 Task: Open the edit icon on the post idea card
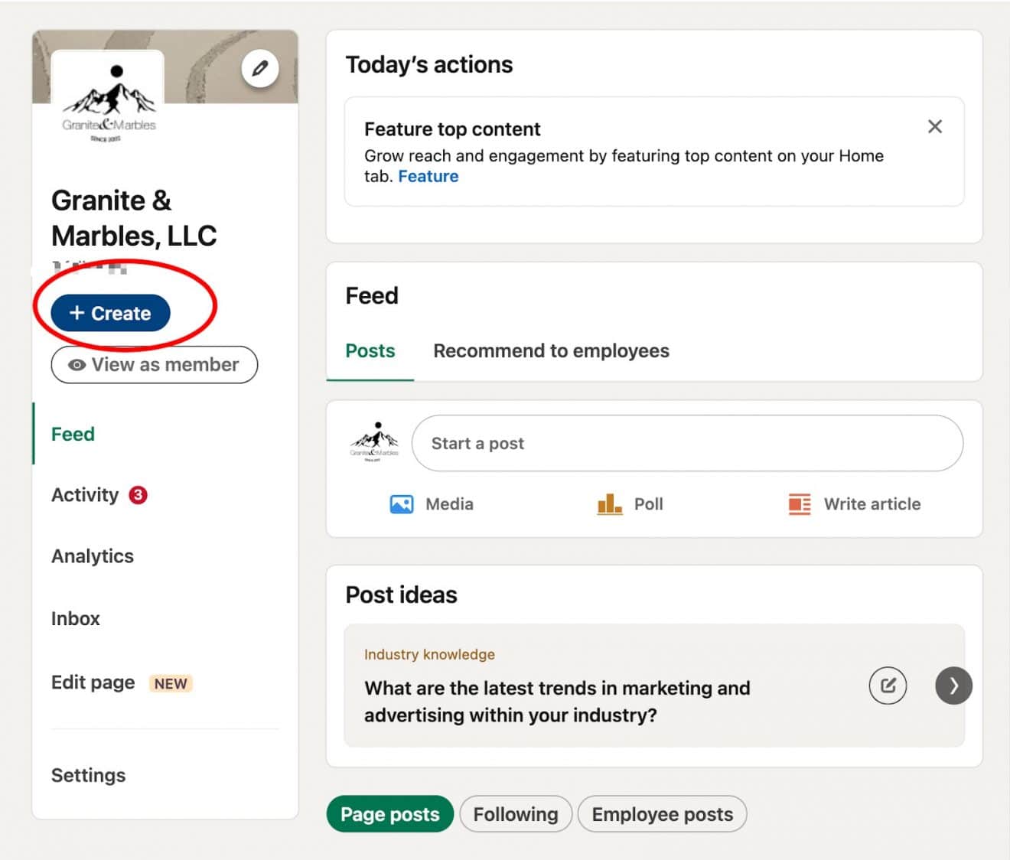(887, 686)
